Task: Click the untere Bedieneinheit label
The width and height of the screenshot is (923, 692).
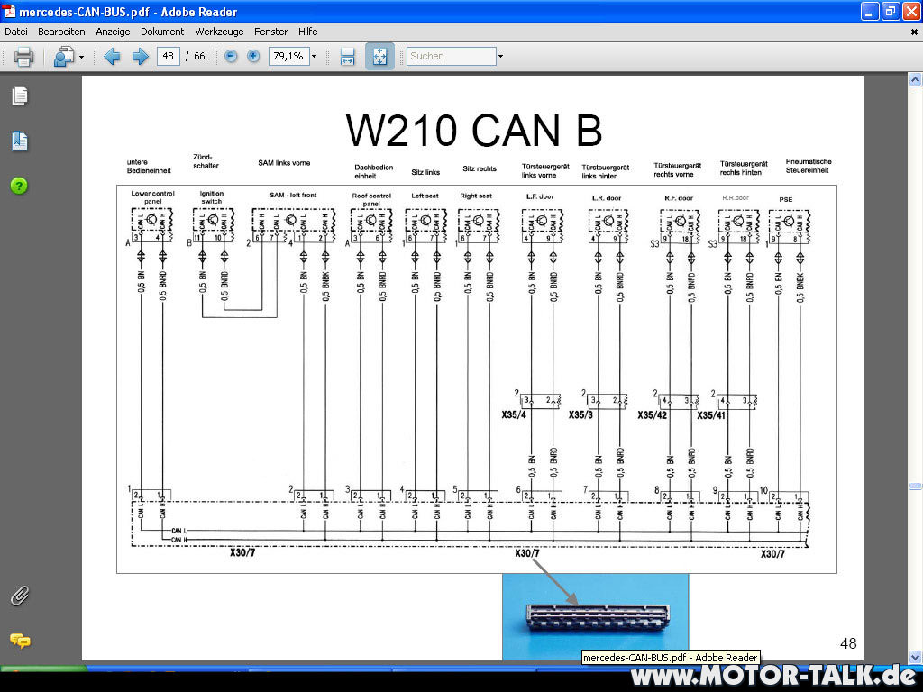Action: [x=149, y=167]
